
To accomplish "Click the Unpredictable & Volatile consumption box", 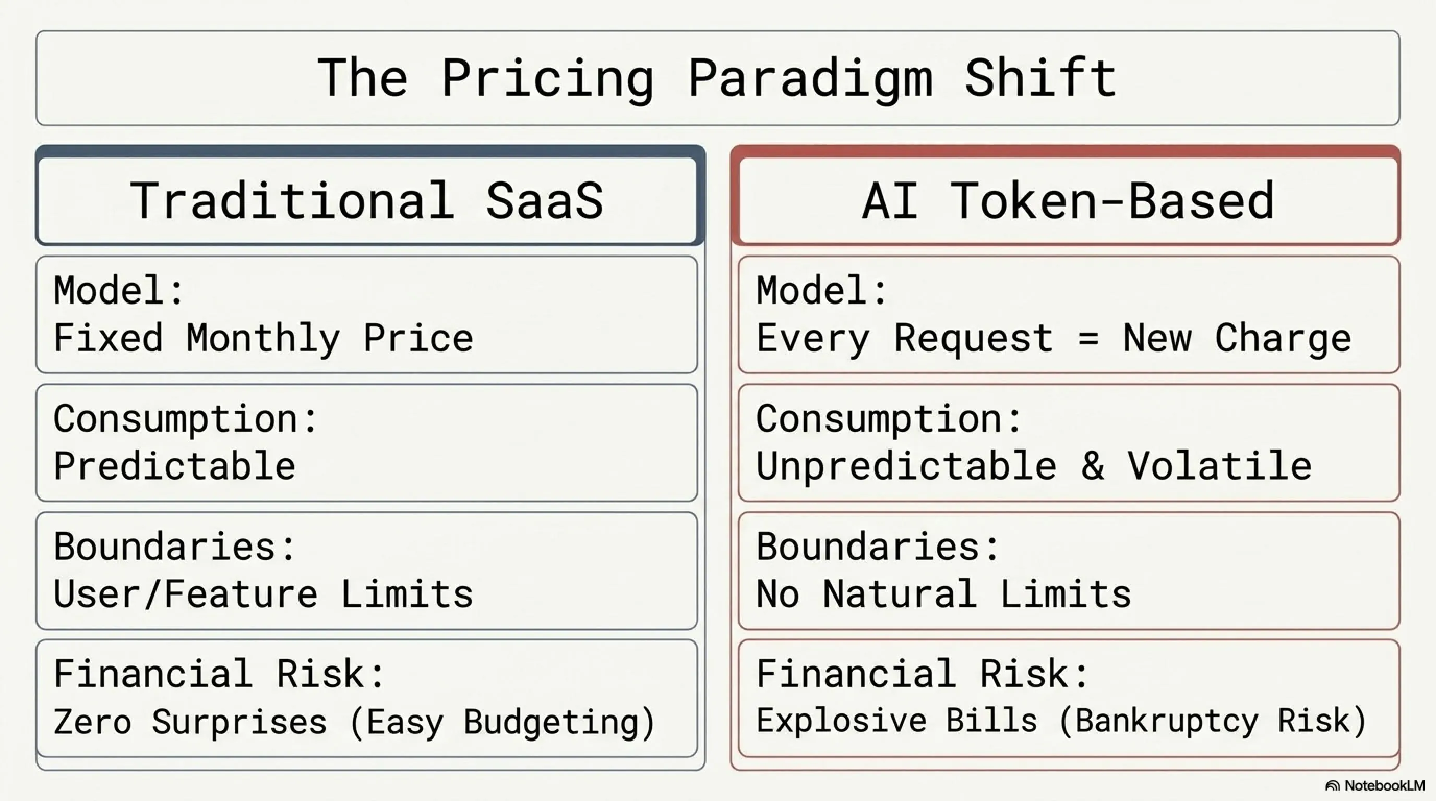I will click(1069, 443).
